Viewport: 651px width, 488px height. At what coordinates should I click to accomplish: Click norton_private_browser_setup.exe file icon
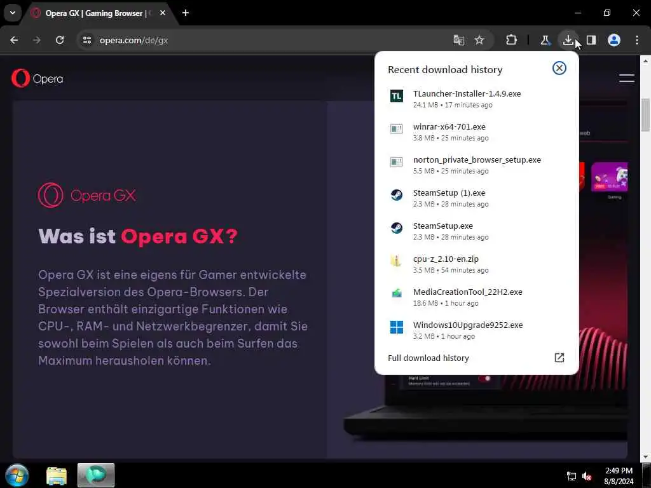(397, 162)
